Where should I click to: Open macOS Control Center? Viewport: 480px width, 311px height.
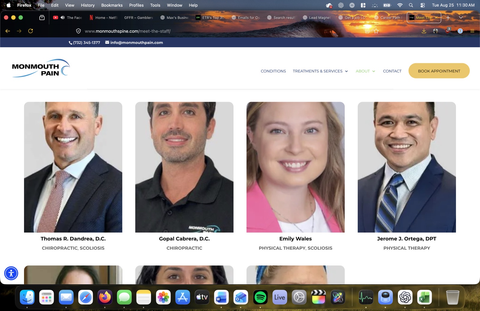coord(422,5)
